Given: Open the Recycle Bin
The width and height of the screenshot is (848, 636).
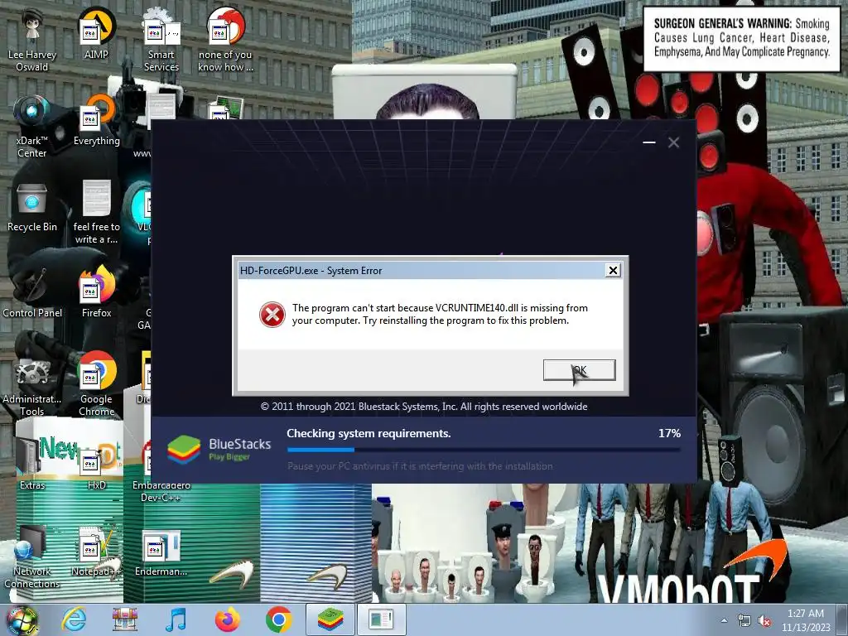Looking at the screenshot, I should coord(32,206).
